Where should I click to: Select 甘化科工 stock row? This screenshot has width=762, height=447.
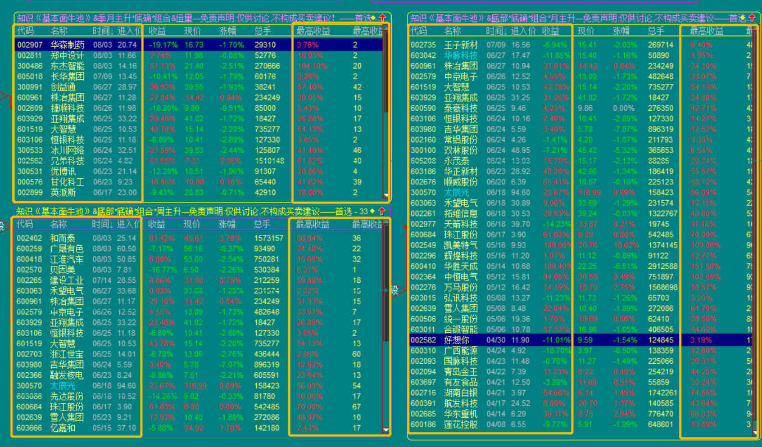(199, 182)
